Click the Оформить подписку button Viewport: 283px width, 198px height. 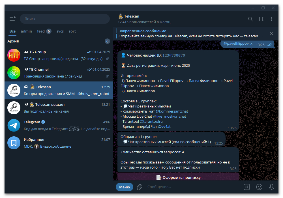178,177
